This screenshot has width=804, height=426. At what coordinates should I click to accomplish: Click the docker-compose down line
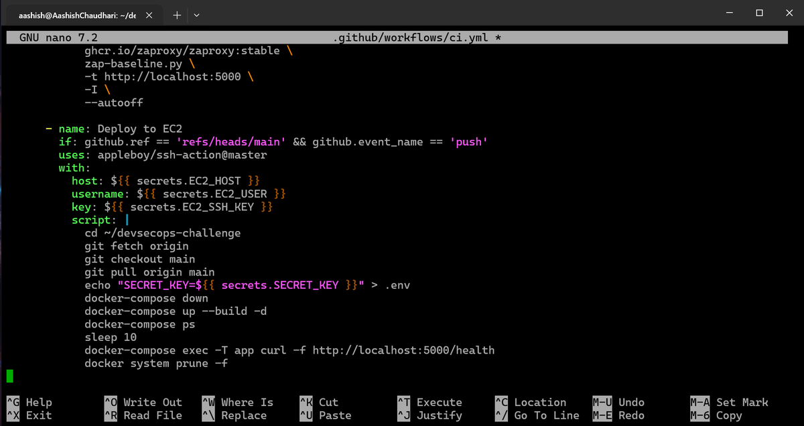[146, 299]
